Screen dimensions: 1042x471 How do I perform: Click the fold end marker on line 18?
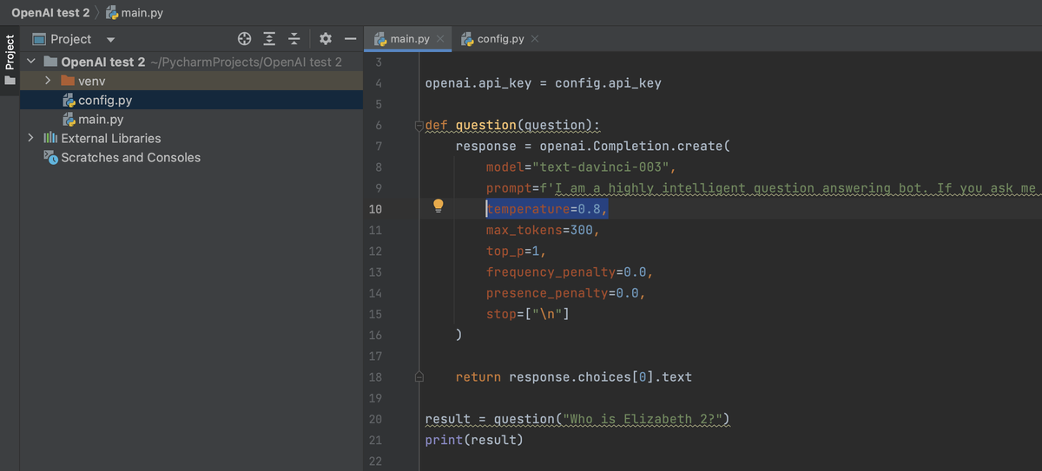coord(418,377)
